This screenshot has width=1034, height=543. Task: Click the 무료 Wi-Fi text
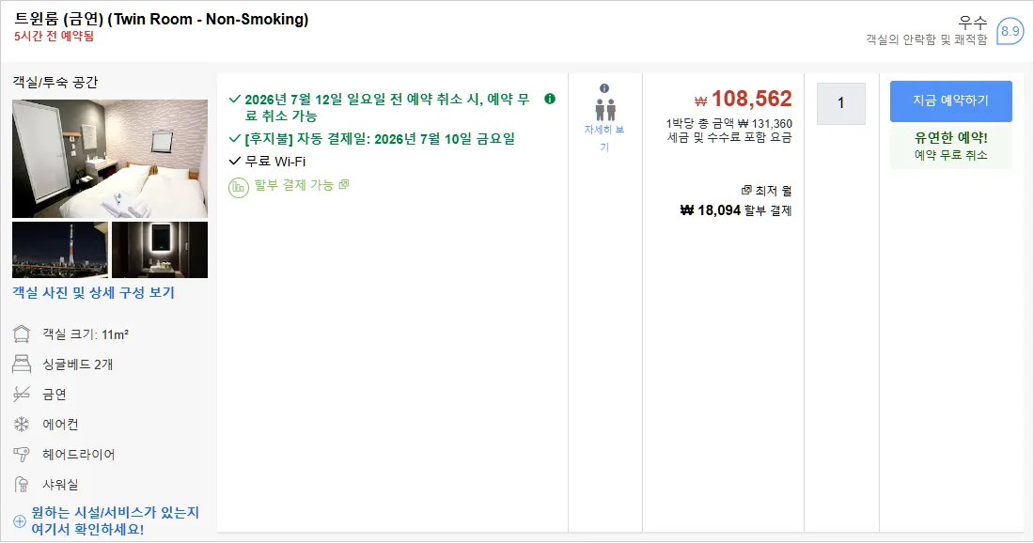[275, 162]
